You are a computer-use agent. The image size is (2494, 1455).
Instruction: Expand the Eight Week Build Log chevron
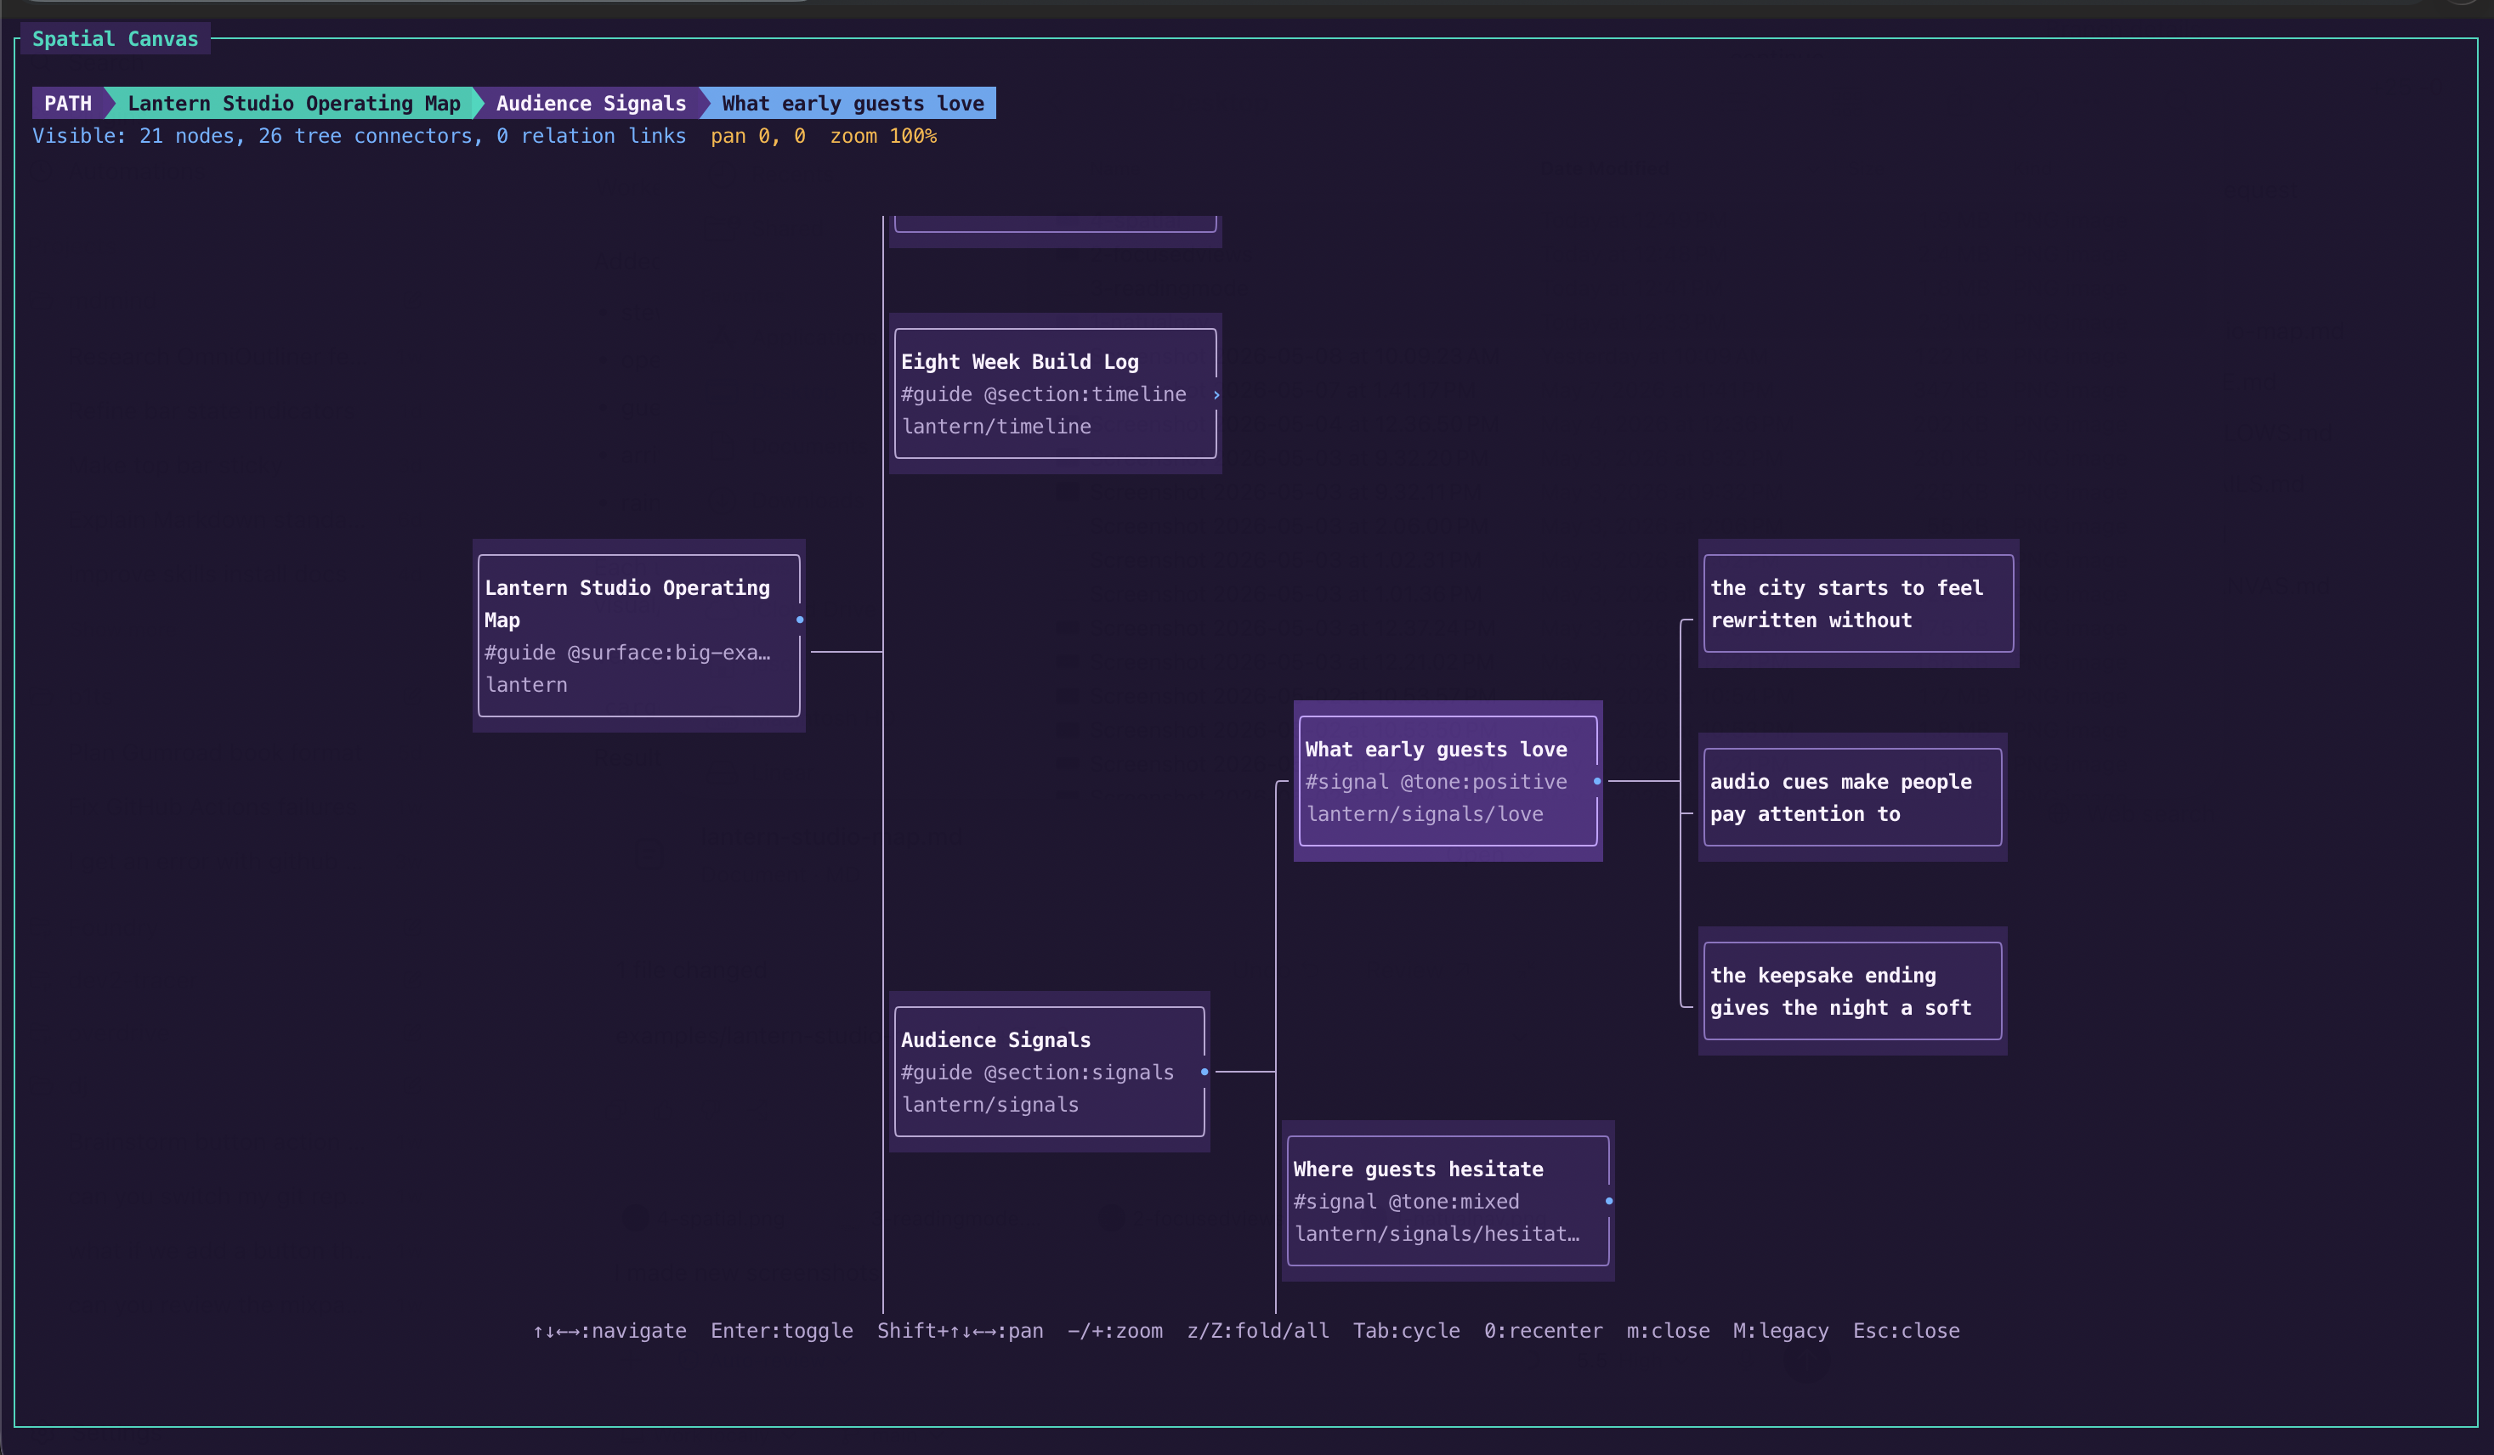click(x=1216, y=395)
